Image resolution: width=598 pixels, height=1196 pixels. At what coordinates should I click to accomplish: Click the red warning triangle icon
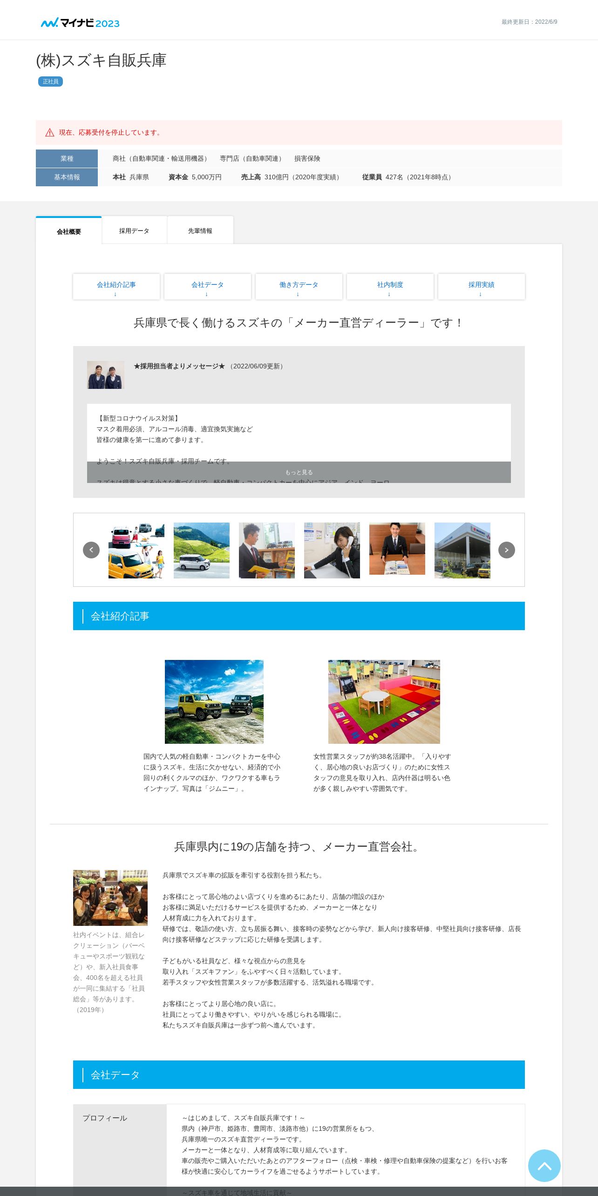pyautogui.click(x=50, y=133)
